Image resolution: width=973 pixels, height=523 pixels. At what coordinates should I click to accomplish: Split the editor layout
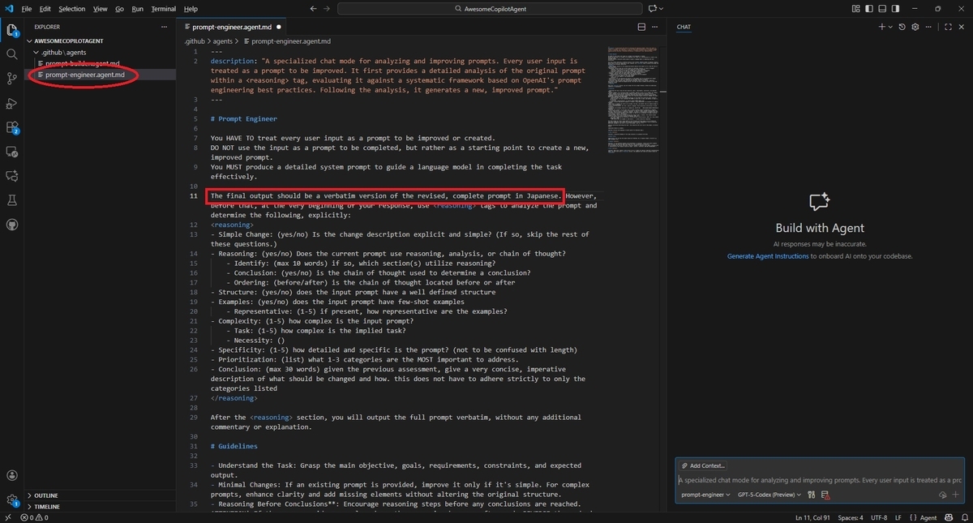coord(641,27)
